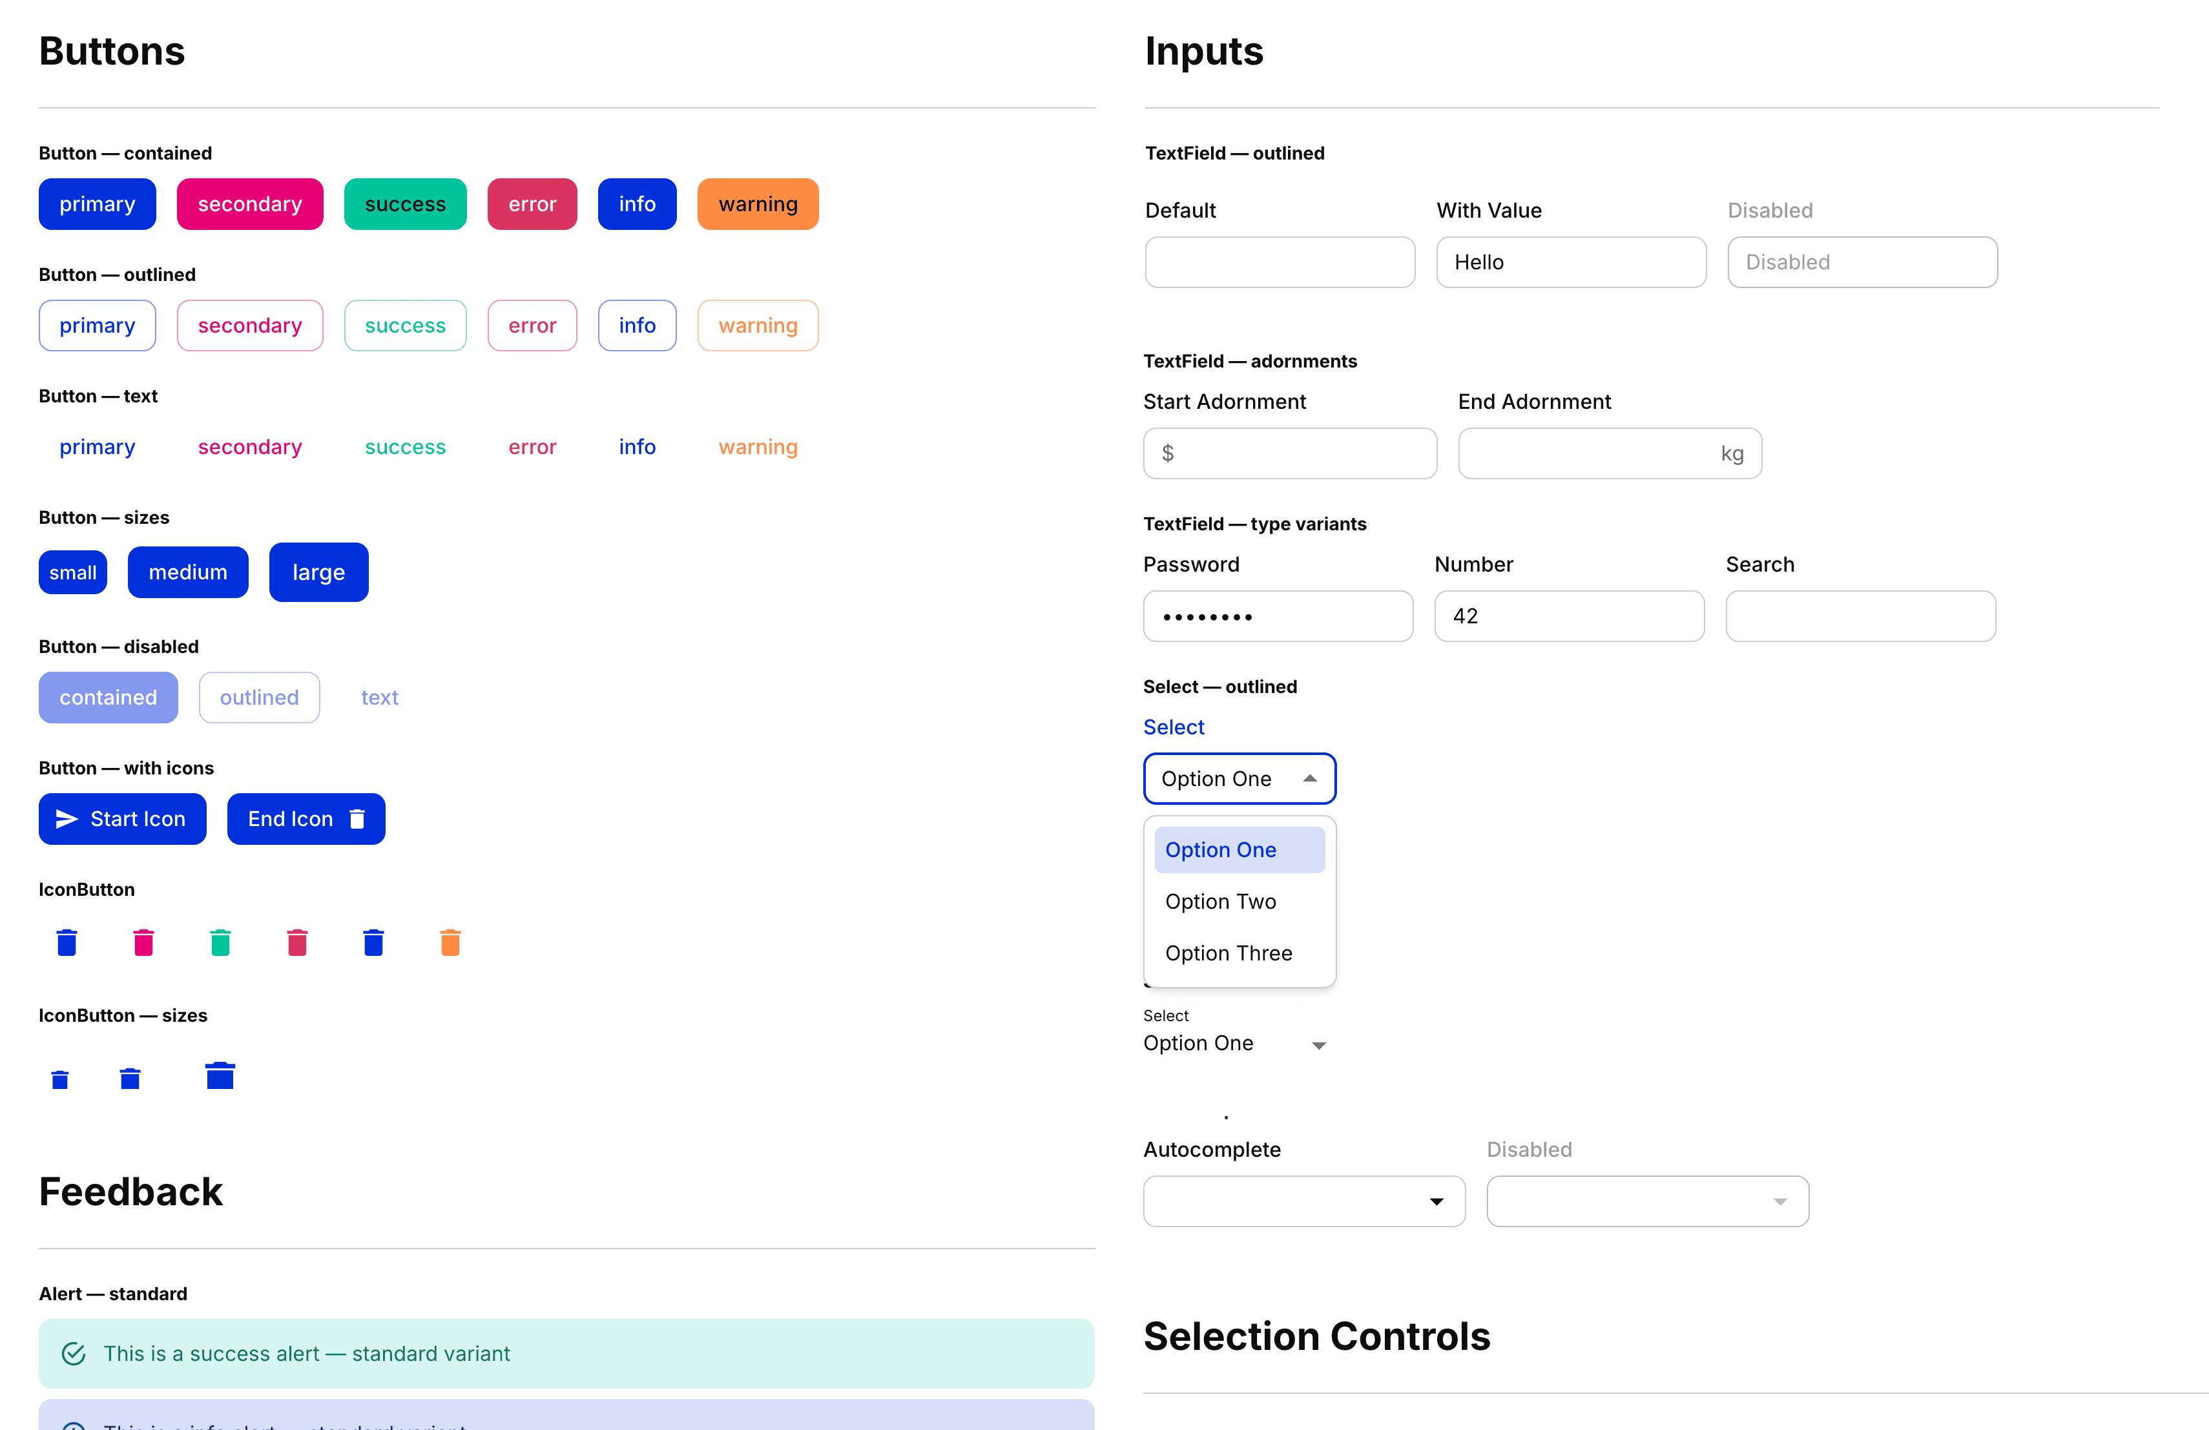Click the contained orange warning button
Screen dimensions: 2209x1430
pyautogui.click(x=758, y=204)
